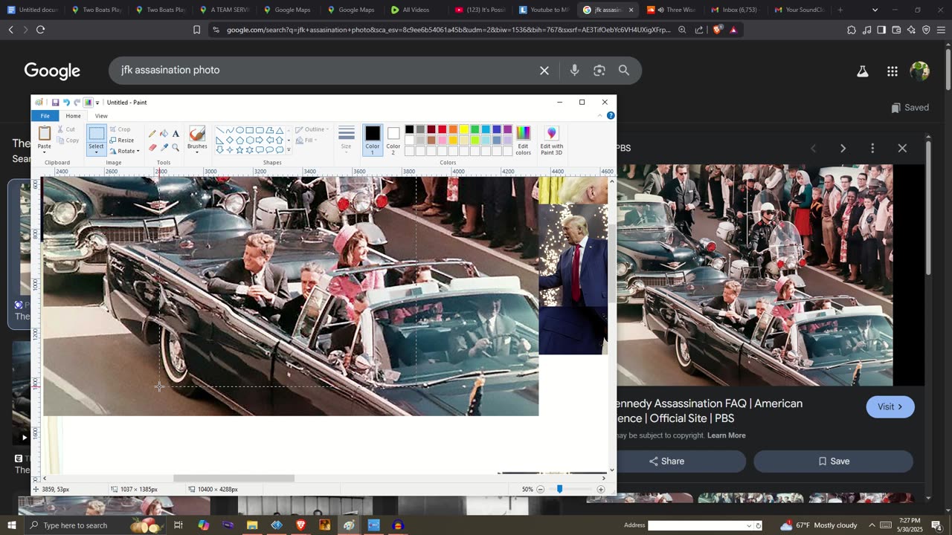Undo the last action in Paint

66,103
